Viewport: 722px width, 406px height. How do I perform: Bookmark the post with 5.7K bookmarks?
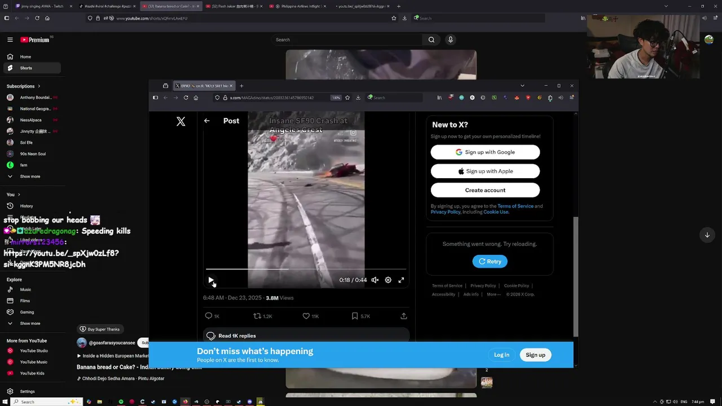(x=360, y=316)
